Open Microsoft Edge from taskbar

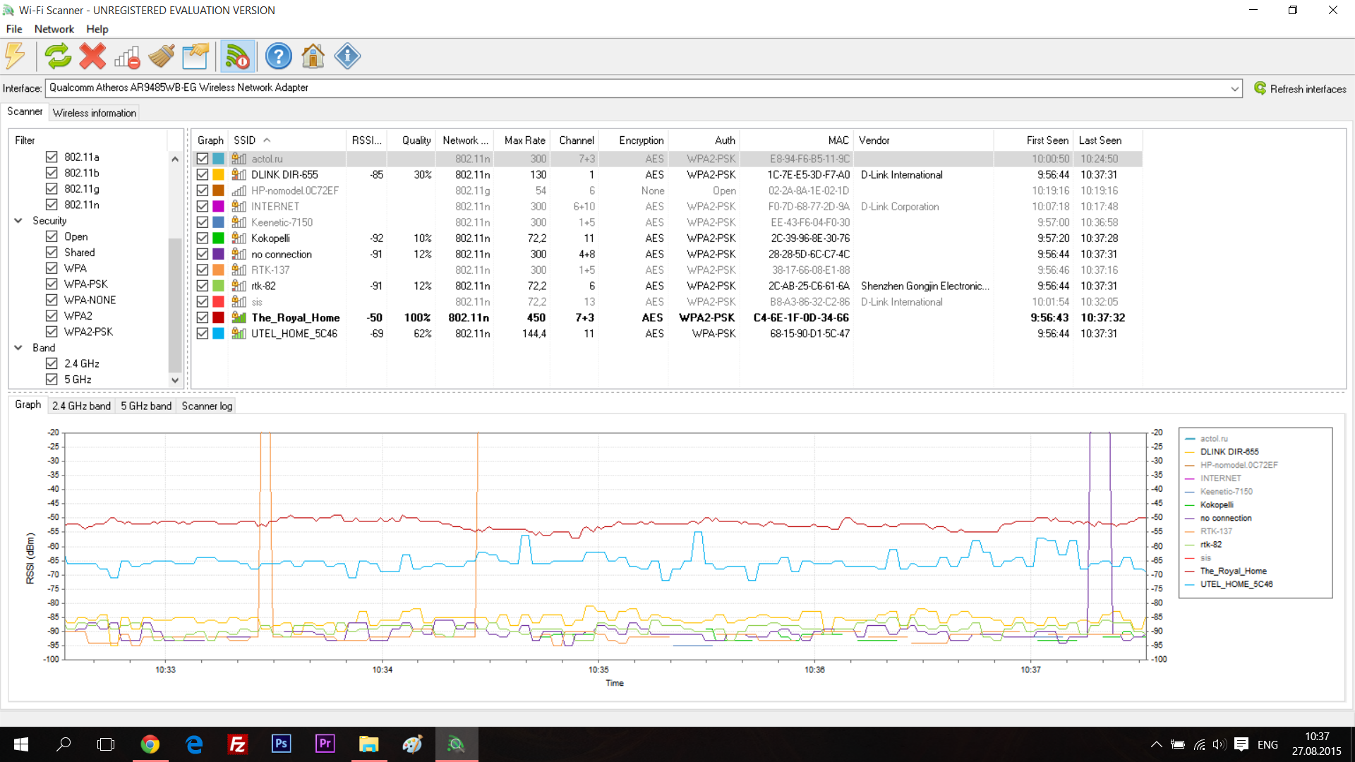(193, 744)
